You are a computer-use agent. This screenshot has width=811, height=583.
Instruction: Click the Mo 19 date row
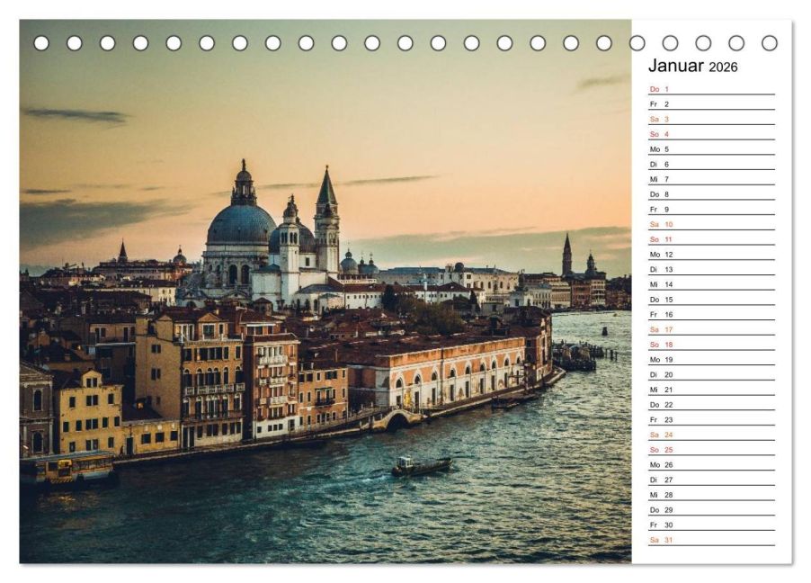[711, 359]
